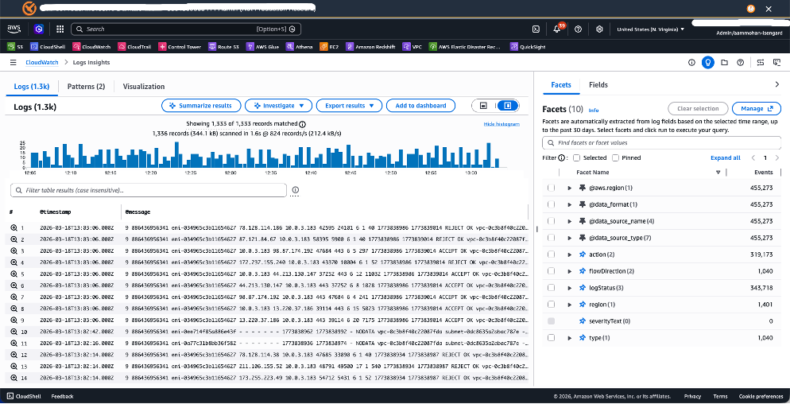
Task: Check the Pinned filter checkbox
Action: [x=618, y=158]
